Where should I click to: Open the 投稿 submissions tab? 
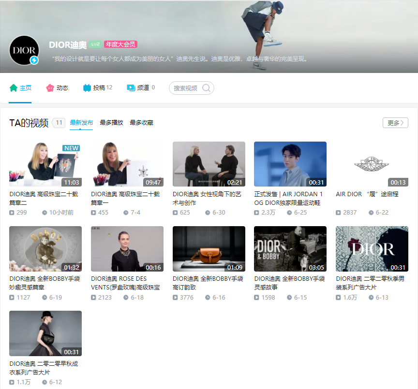(x=98, y=88)
